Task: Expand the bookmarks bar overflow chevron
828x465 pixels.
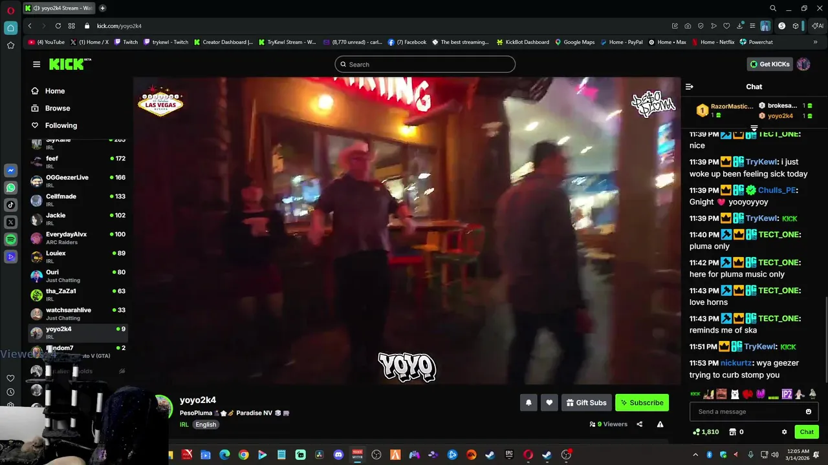Action: (x=815, y=42)
